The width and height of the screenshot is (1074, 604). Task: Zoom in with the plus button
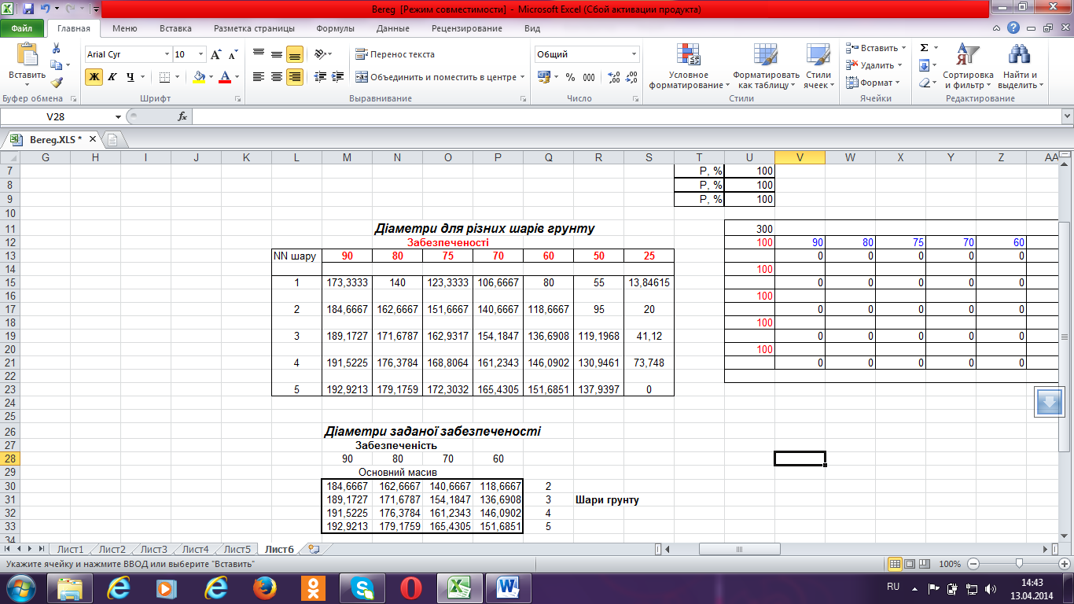[1064, 564]
